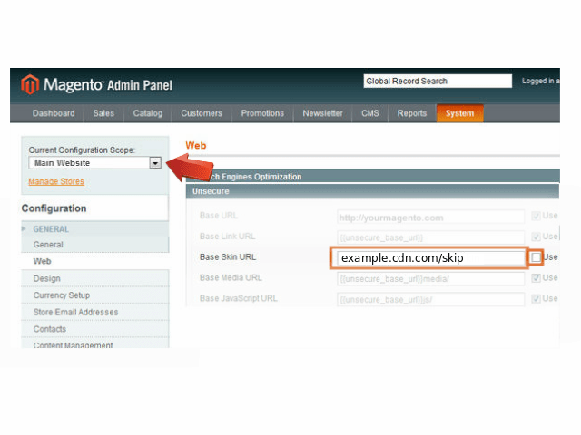This screenshot has height=435, width=581.
Task: Open Currency Setup configuration section
Action: (x=61, y=295)
